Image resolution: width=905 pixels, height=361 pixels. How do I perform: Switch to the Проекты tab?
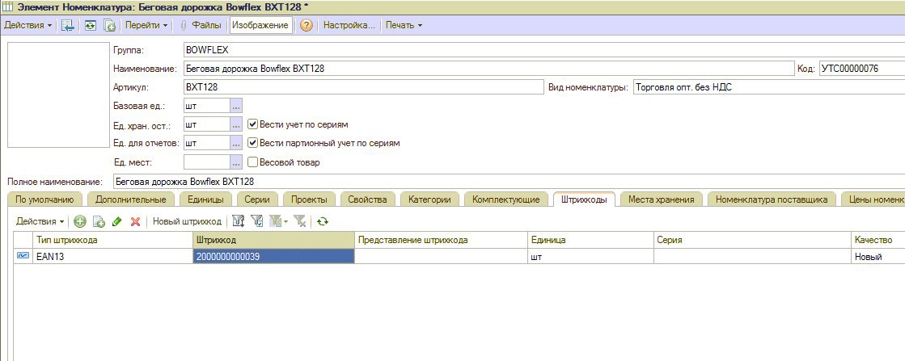(309, 199)
